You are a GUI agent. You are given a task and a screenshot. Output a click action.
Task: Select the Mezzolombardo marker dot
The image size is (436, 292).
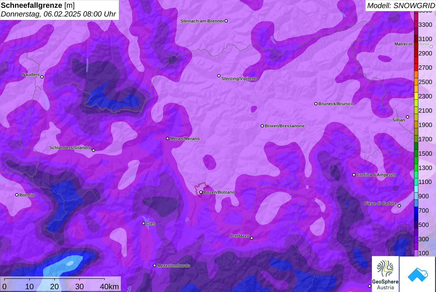pyautogui.click(x=154, y=266)
